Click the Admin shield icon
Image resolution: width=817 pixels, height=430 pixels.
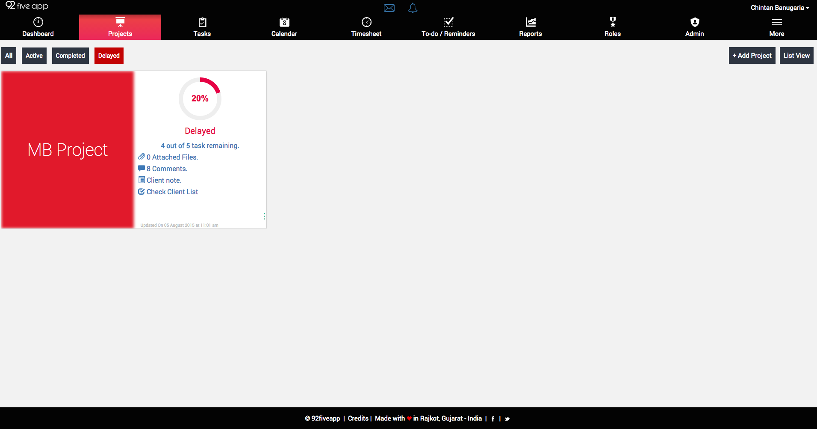click(695, 22)
